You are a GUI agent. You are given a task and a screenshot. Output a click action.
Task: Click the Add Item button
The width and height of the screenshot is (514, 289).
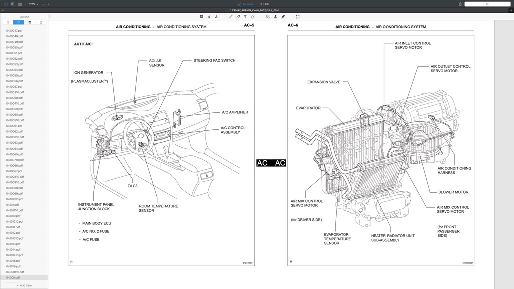click(x=24, y=285)
